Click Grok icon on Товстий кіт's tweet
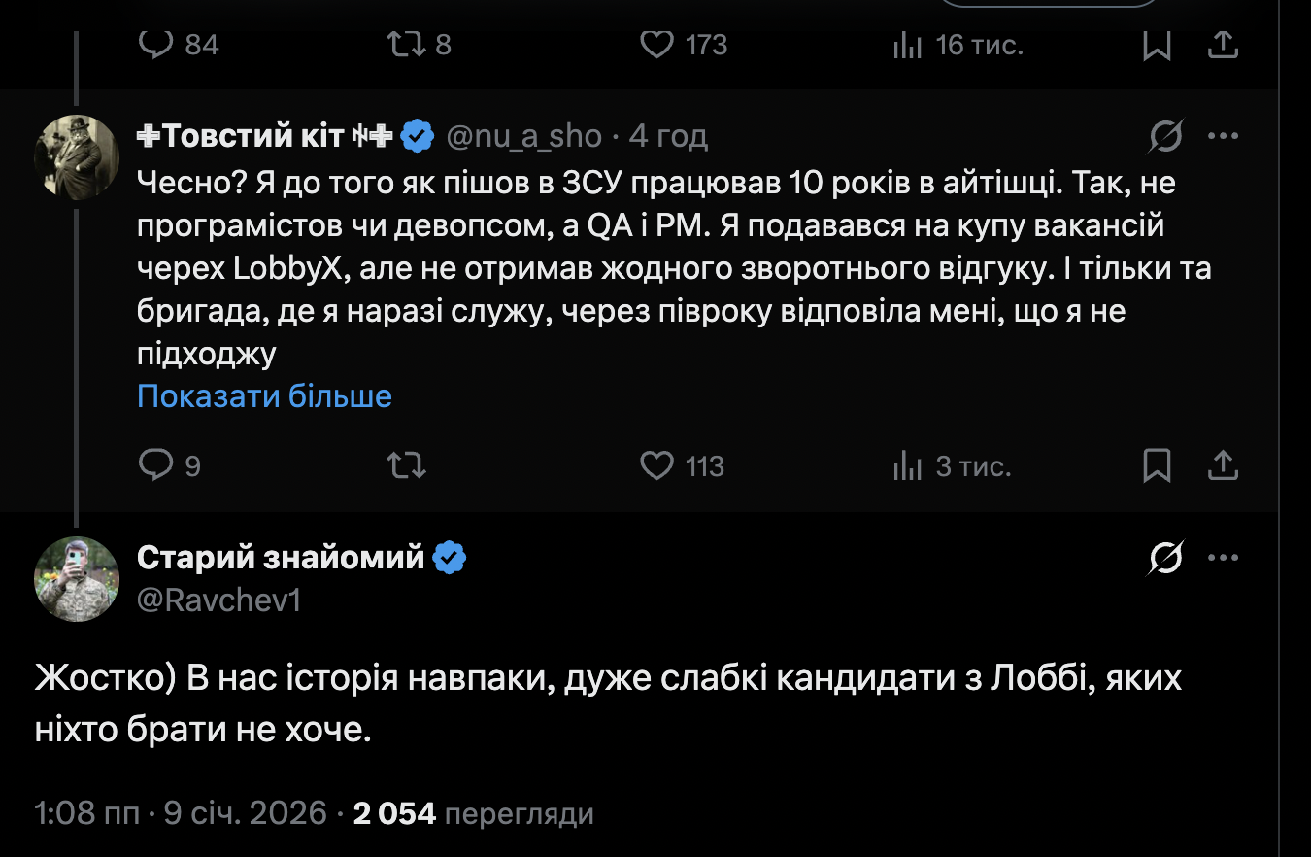 (1165, 137)
